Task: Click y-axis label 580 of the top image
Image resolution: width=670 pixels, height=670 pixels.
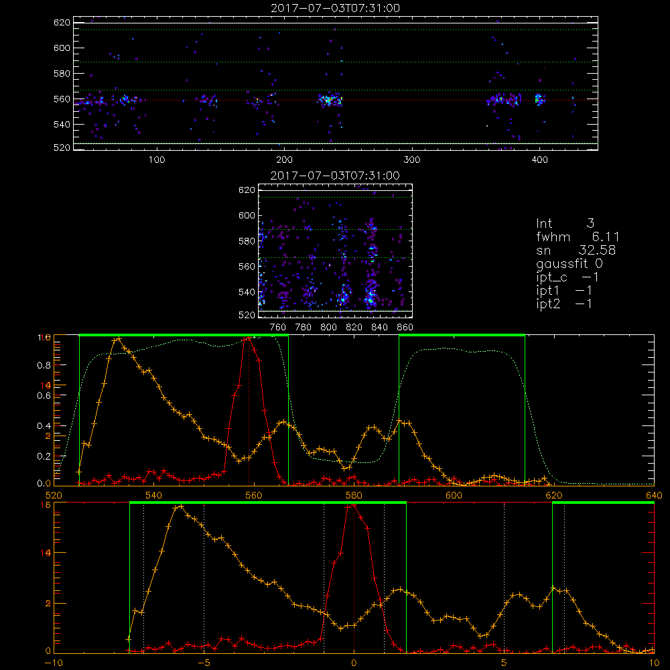Action: tap(62, 74)
